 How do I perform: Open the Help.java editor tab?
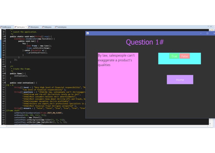47,27
